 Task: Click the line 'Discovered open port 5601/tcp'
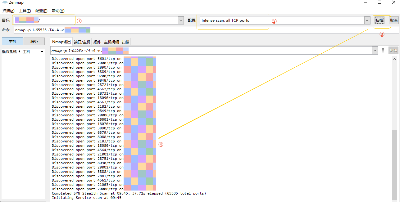tap(87, 59)
